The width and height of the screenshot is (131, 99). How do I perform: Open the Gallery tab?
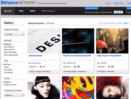pyautogui.click(x=8, y=11)
